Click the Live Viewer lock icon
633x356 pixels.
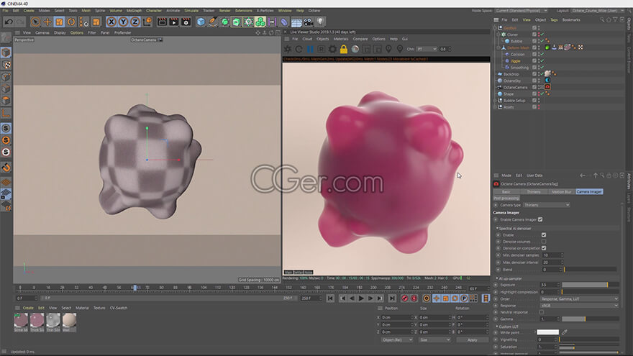344,49
